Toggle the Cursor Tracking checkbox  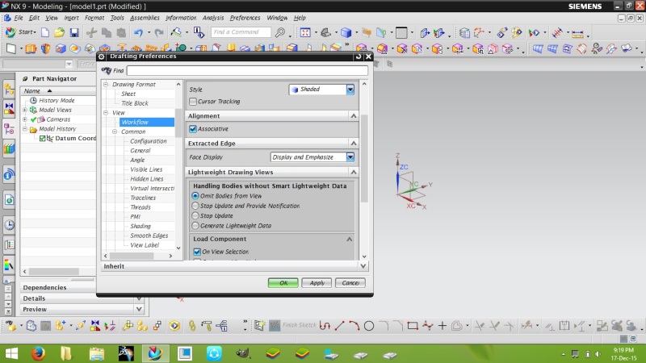pos(193,102)
